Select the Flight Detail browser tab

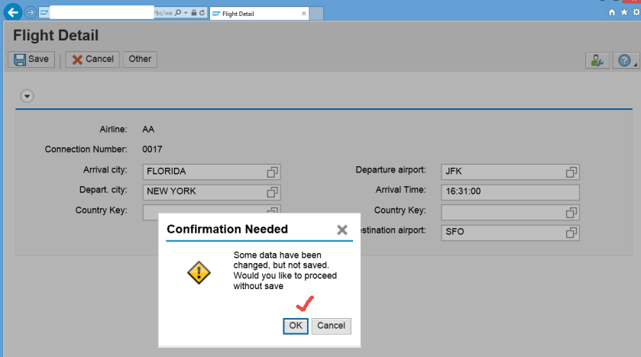point(259,14)
